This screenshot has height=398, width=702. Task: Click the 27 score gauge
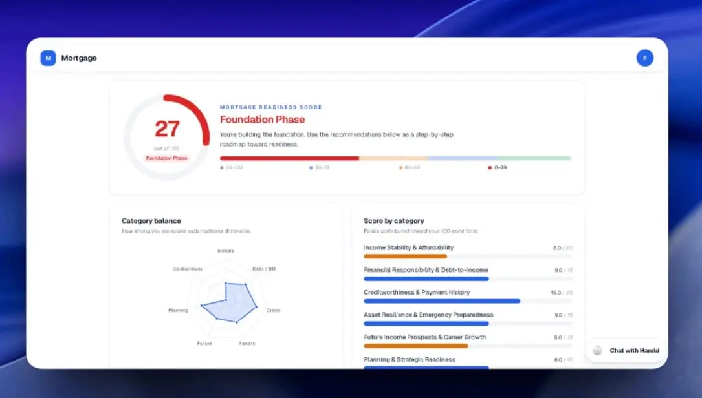point(166,137)
